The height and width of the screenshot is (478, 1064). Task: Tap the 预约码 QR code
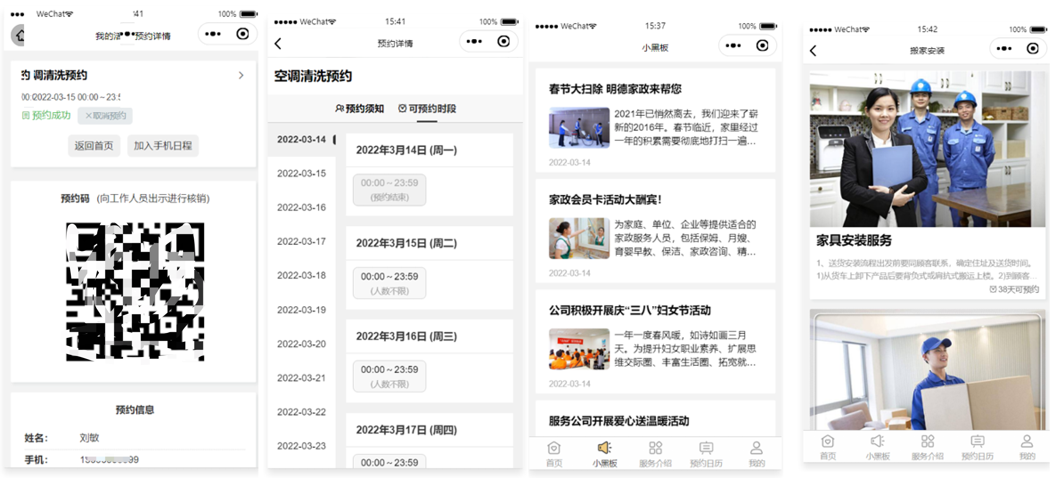click(x=135, y=292)
